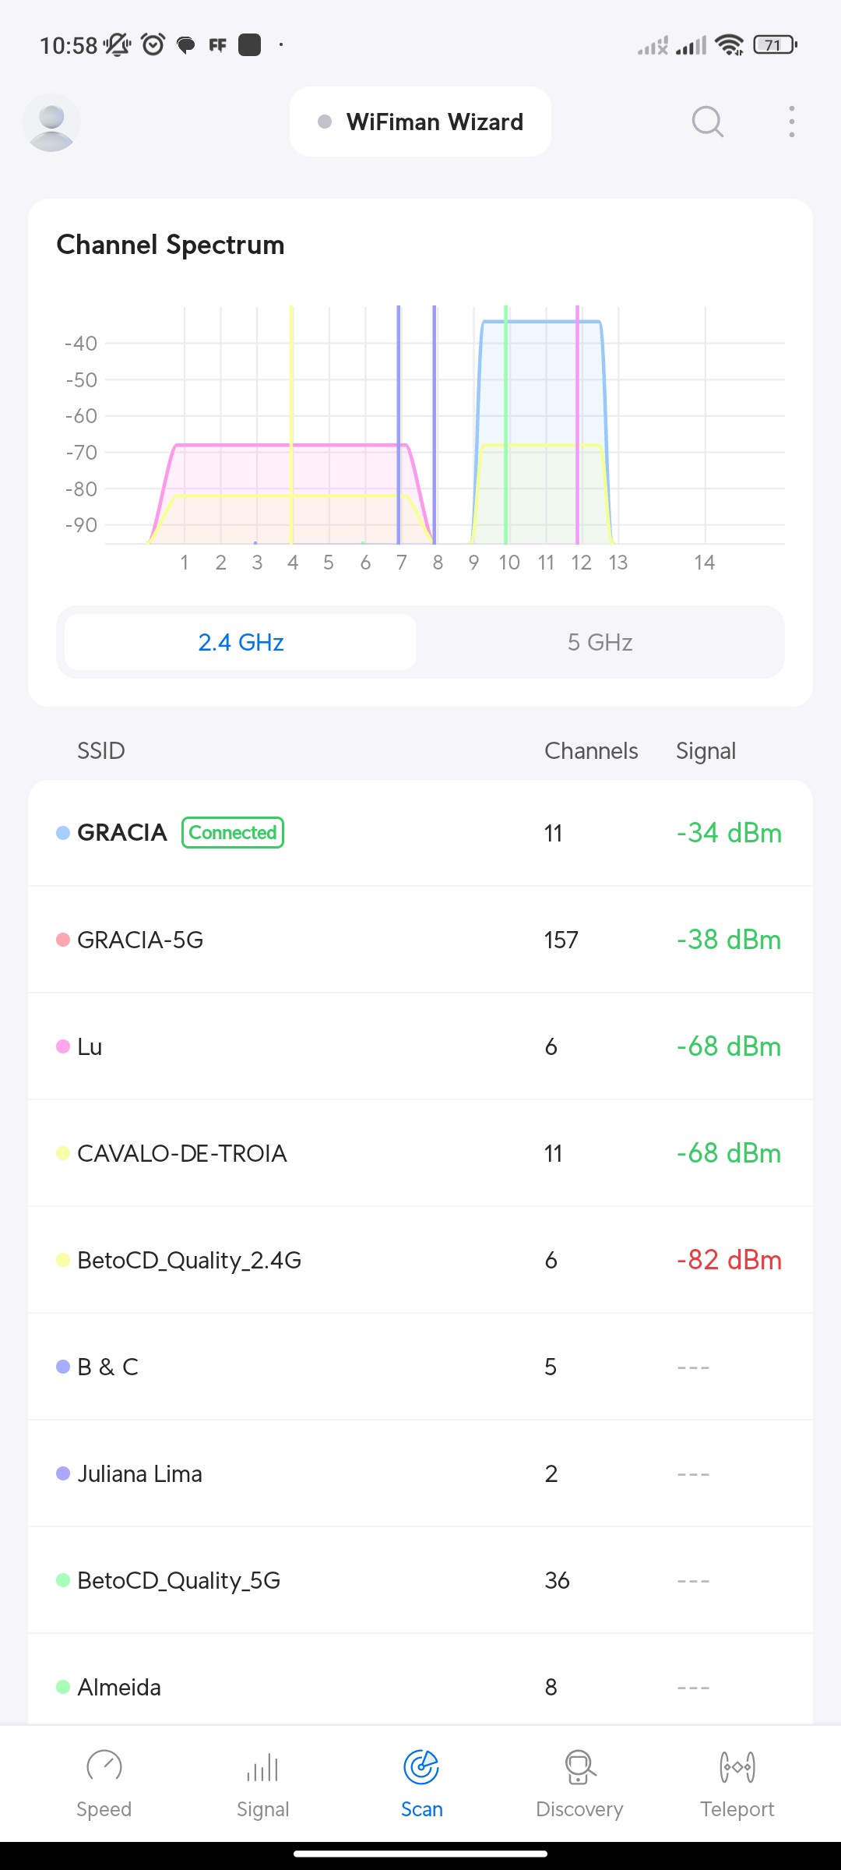The image size is (841, 1870).
Task: Select the 2.4 GHz band
Action: click(x=241, y=642)
